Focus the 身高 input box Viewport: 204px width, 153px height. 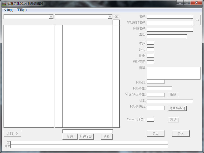(150, 49)
